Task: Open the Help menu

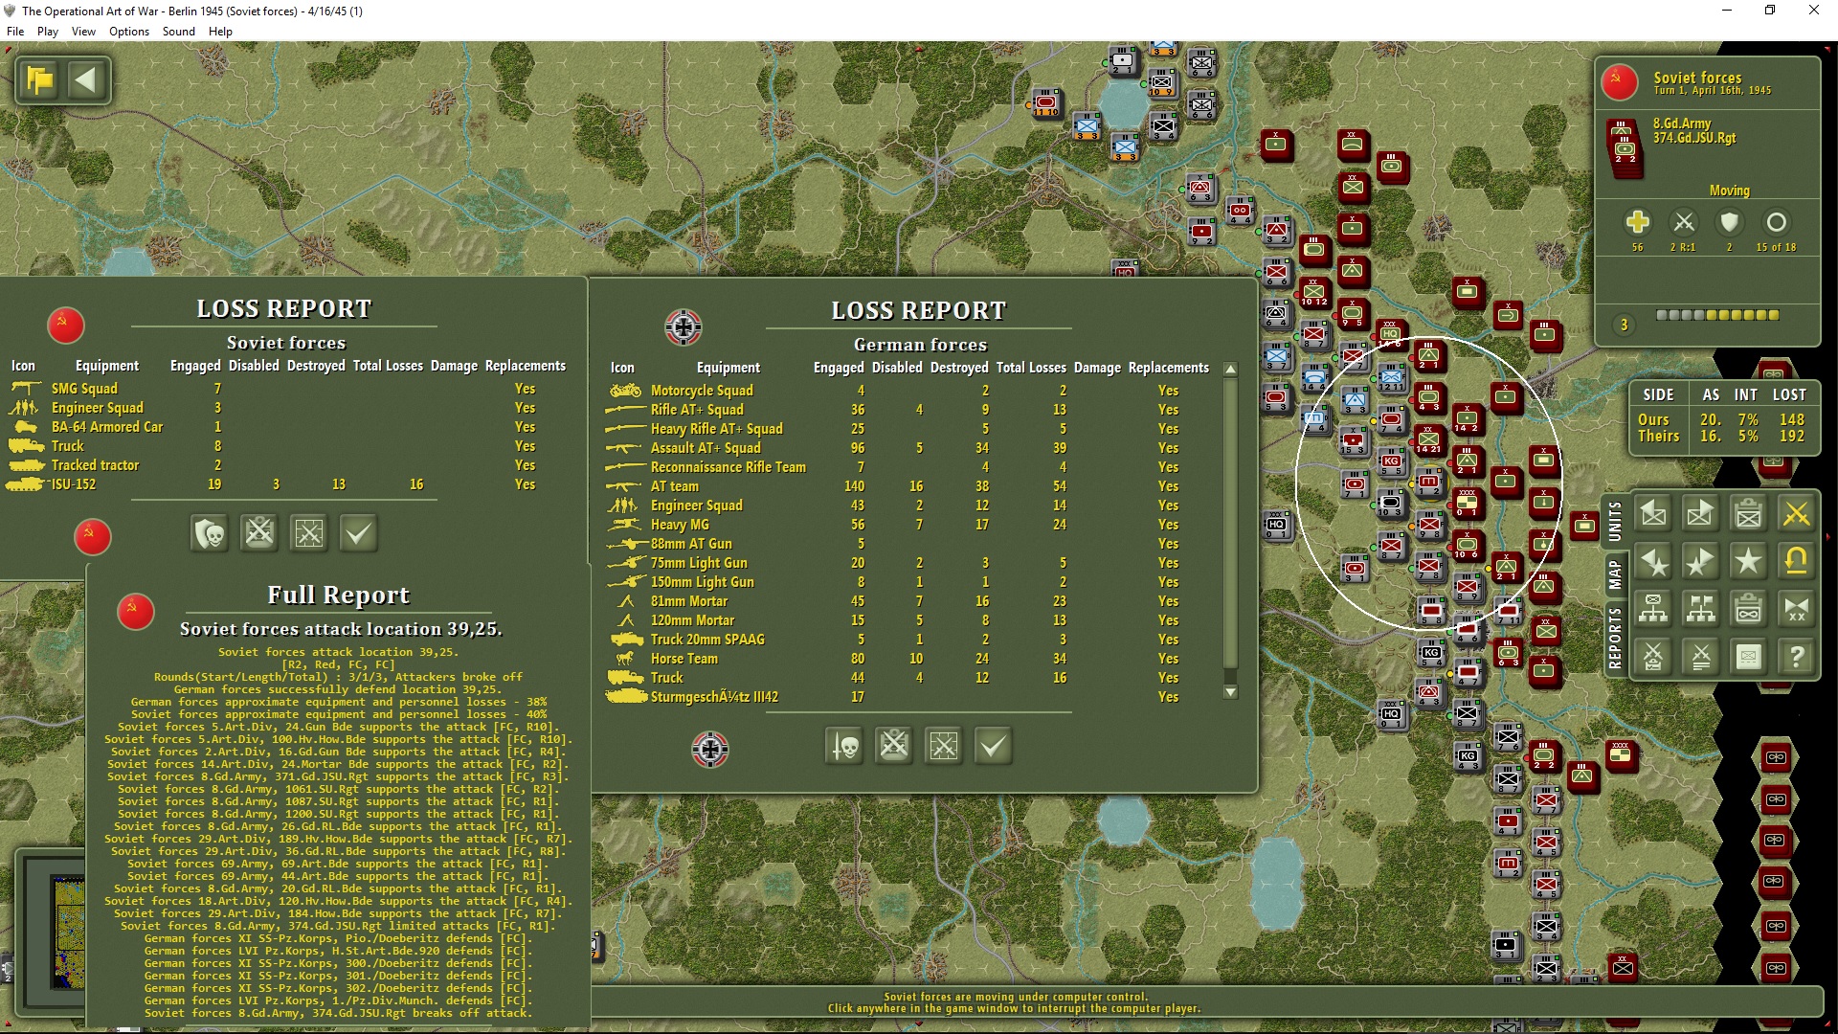Action: (x=220, y=32)
